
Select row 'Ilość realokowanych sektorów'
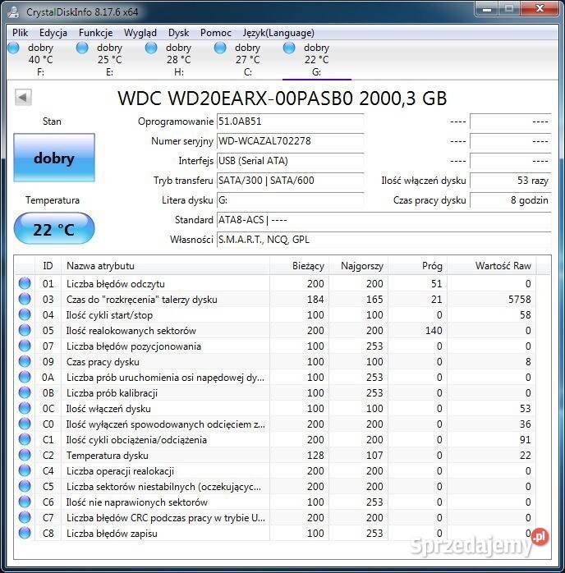pos(276,330)
